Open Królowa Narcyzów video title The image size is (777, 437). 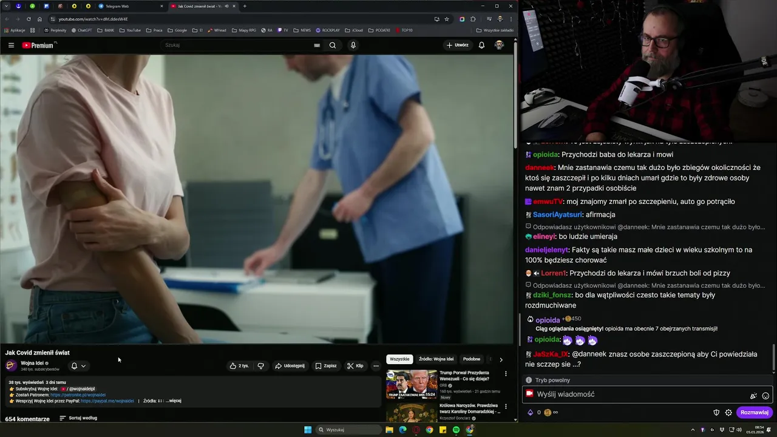click(x=469, y=408)
